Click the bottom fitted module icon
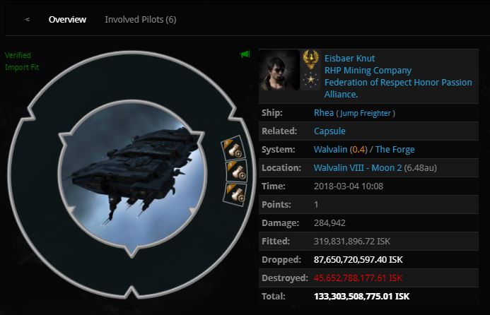This screenshot has height=315, width=490. pos(235,194)
